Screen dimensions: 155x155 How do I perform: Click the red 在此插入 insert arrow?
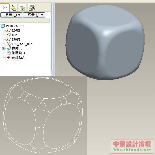click(9, 57)
